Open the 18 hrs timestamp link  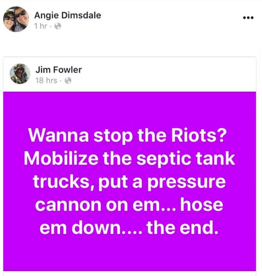(46, 81)
